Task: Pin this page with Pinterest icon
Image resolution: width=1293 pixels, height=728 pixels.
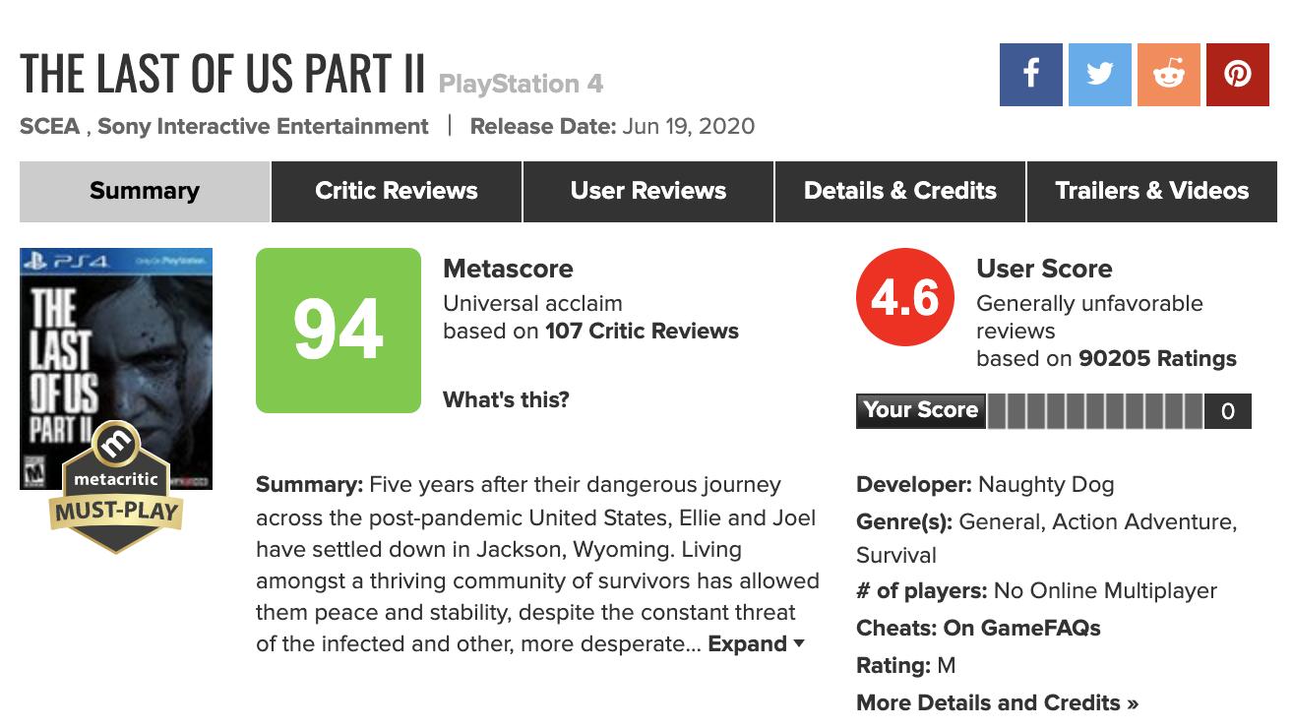Action: [x=1237, y=75]
